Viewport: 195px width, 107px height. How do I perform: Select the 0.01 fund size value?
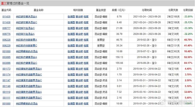tap(119, 86)
